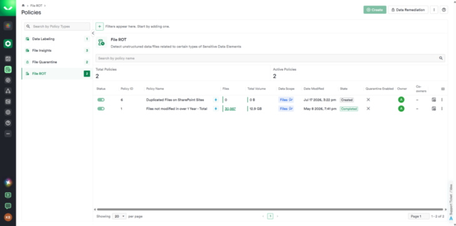Screen dimensions: 456x226
Task: Open the hierarchy tree icon in sidebar
Action: (8, 91)
